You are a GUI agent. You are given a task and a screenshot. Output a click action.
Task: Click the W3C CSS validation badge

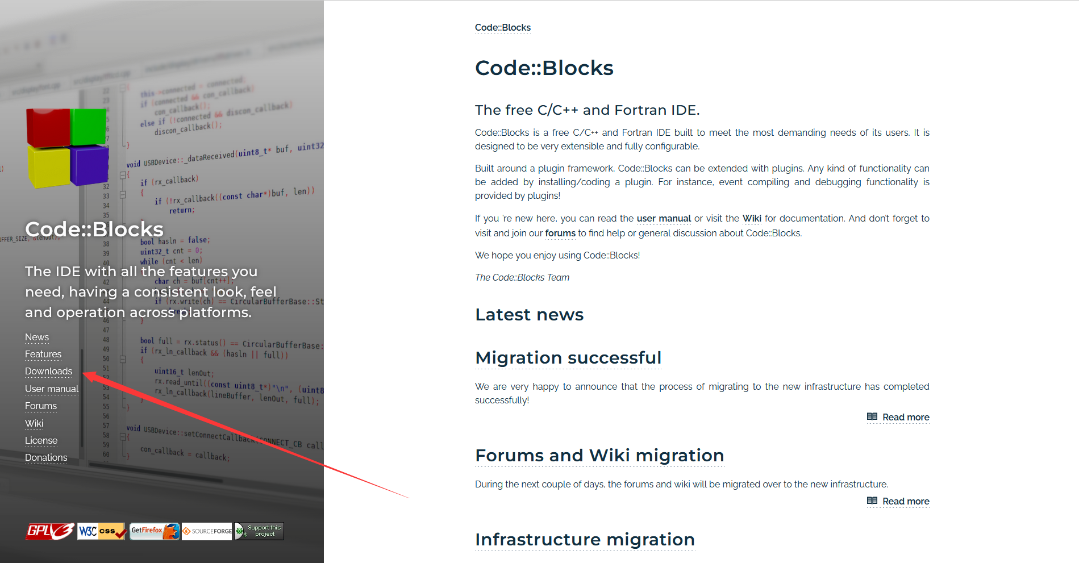[x=102, y=531]
